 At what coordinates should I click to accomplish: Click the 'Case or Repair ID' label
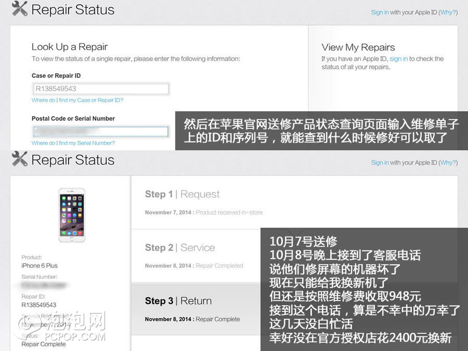coord(56,76)
